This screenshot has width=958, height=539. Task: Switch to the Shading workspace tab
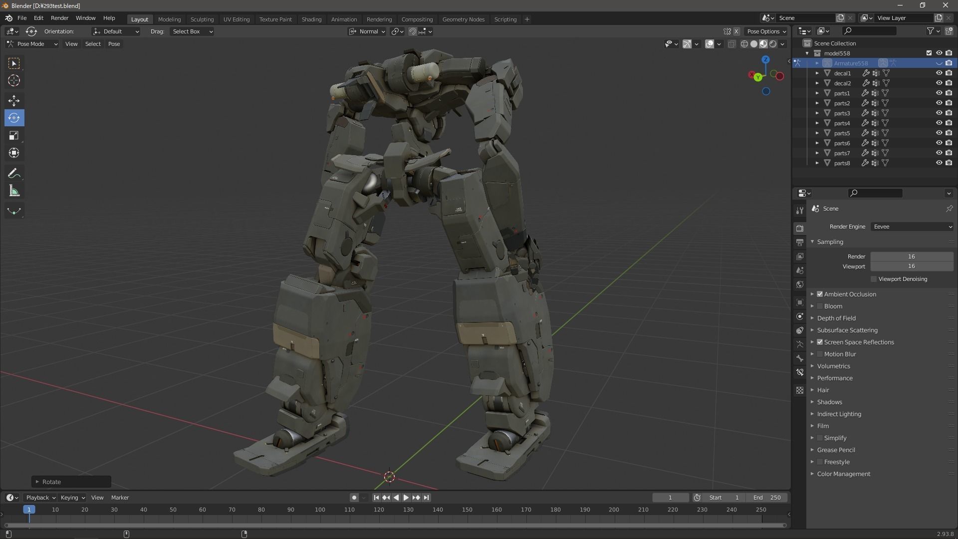coord(311,19)
